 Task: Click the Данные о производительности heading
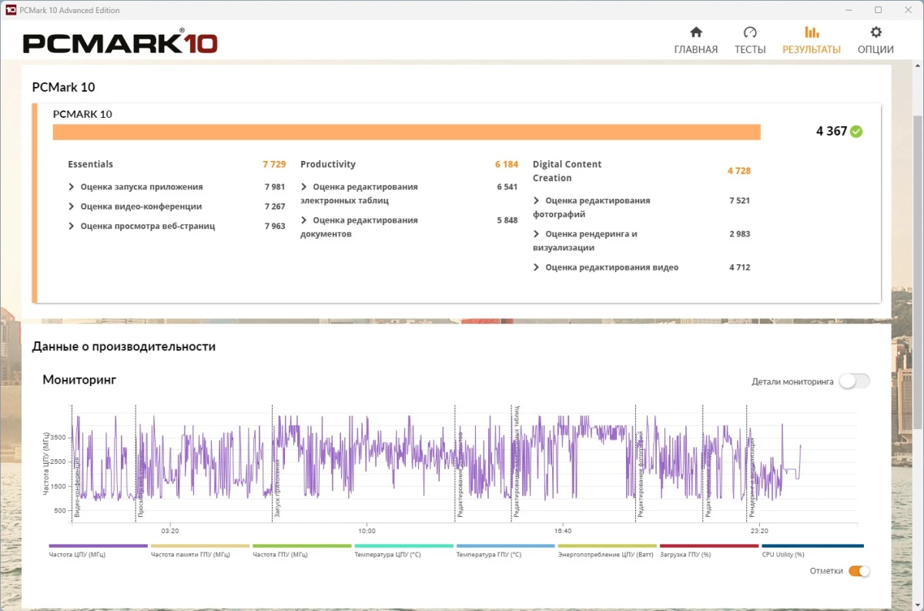[x=124, y=347]
